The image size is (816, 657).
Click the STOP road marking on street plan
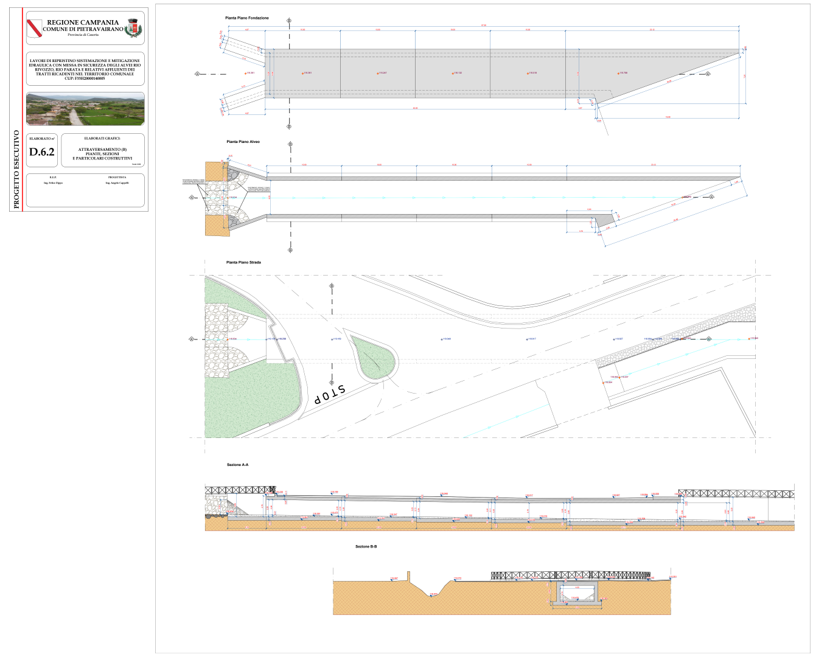pyautogui.click(x=329, y=394)
